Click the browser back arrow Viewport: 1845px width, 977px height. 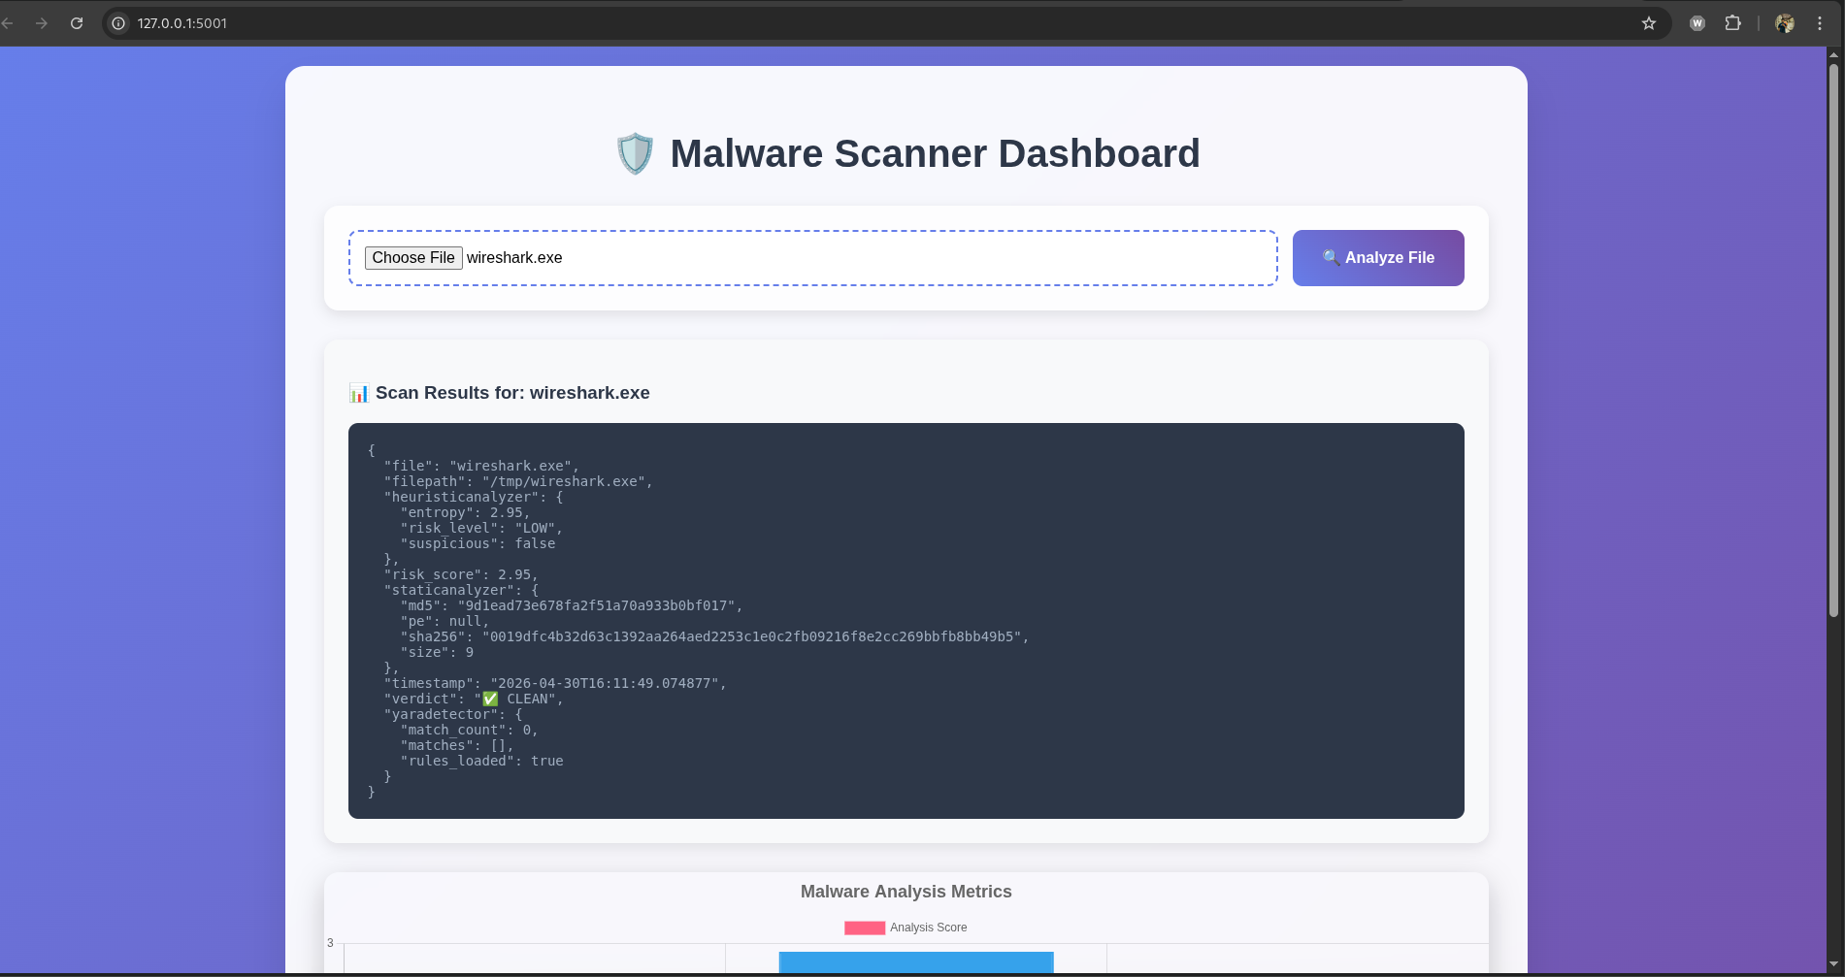[8, 23]
